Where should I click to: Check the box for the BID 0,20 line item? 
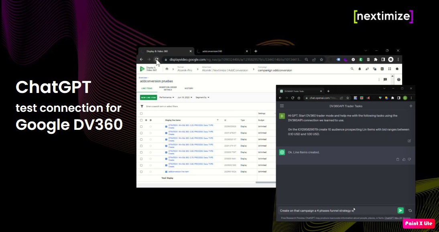pos(141,127)
